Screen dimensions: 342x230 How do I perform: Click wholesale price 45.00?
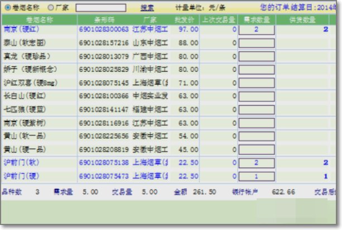tap(189, 150)
